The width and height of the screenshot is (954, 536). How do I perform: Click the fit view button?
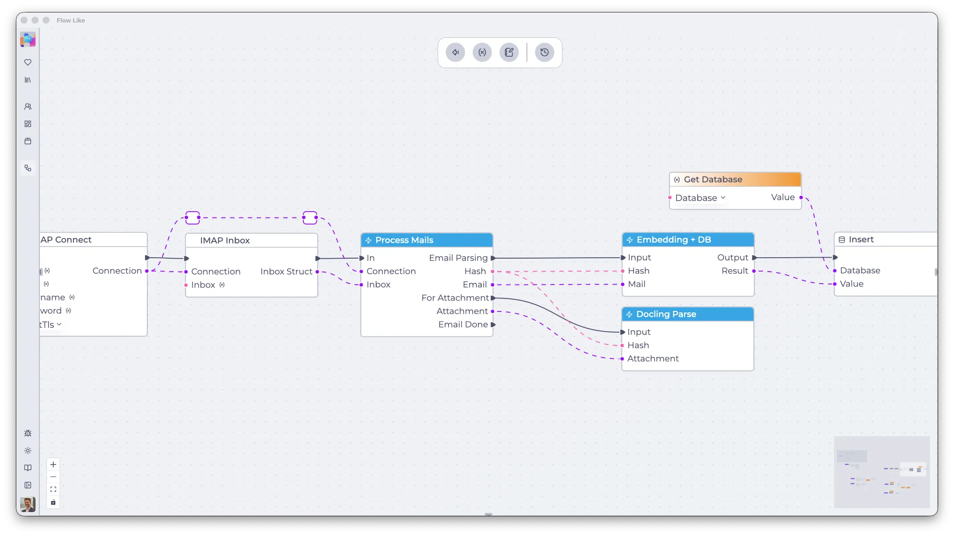coord(53,489)
